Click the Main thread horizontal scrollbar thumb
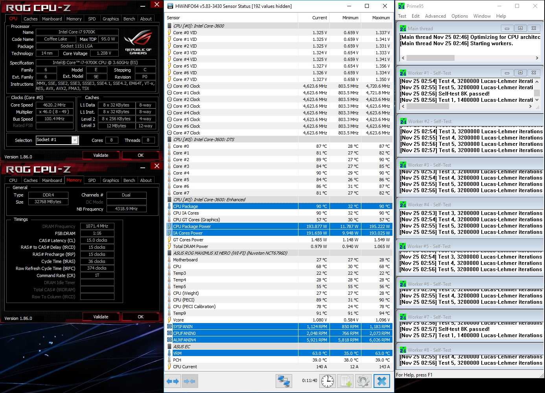 (x=431, y=58)
